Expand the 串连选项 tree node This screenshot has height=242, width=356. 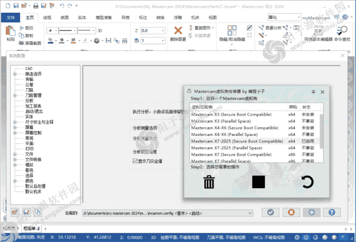(x=15, y=74)
